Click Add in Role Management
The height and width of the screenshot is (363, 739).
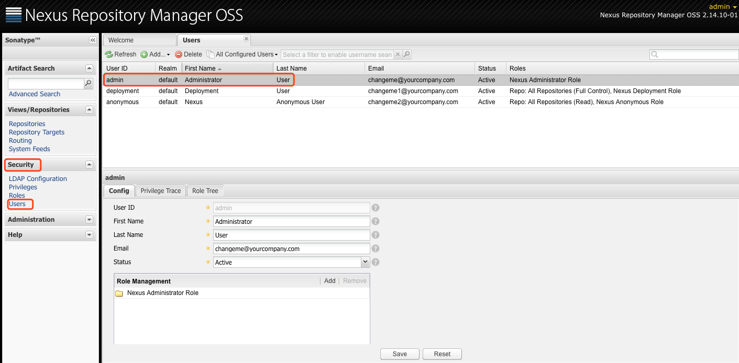[x=329, y=281]
